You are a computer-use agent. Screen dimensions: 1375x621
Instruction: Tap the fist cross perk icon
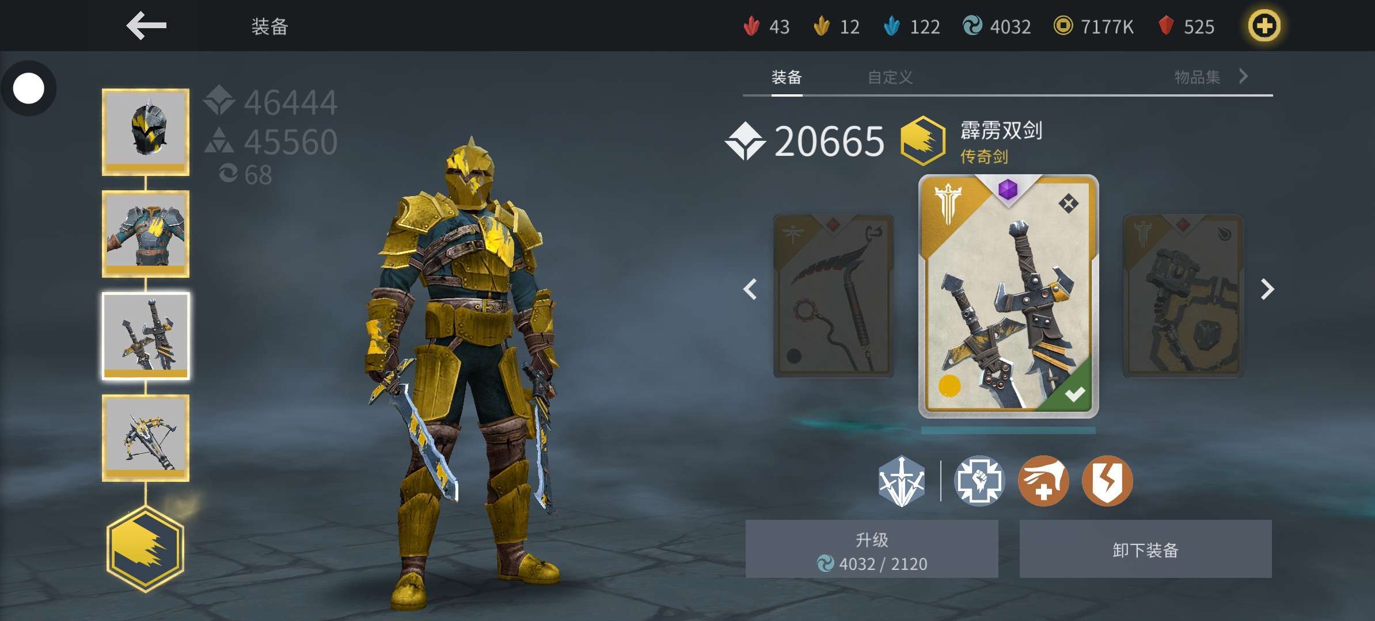pyautogui.click(x=979, y=481)
